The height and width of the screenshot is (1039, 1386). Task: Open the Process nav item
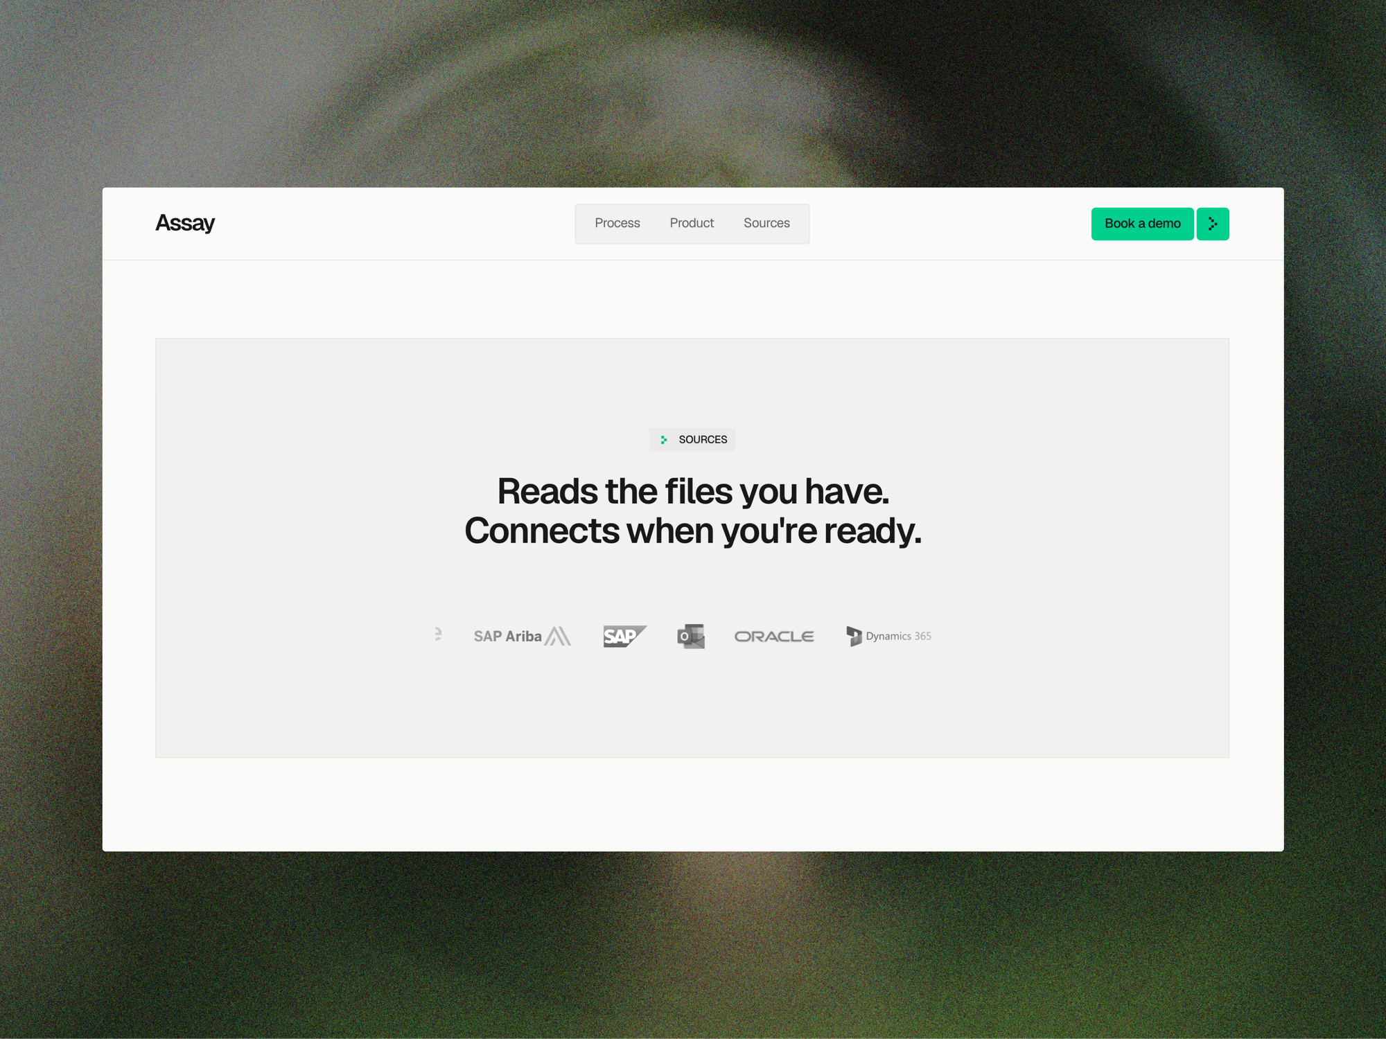[617, 223]
